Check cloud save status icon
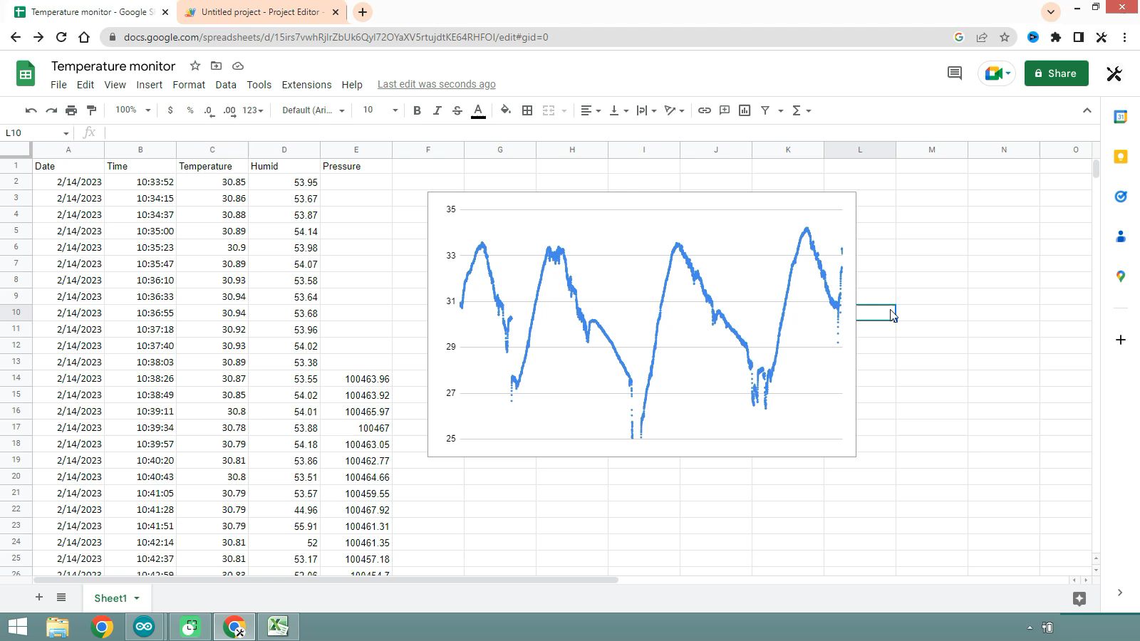 [238, 66]
